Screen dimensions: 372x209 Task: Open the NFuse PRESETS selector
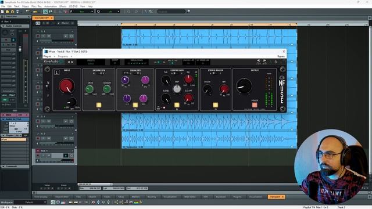[91, 62]
